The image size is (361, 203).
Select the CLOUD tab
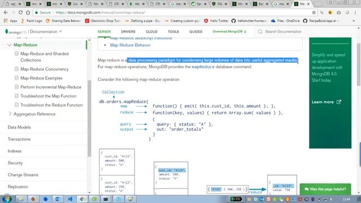coord(152,32)
